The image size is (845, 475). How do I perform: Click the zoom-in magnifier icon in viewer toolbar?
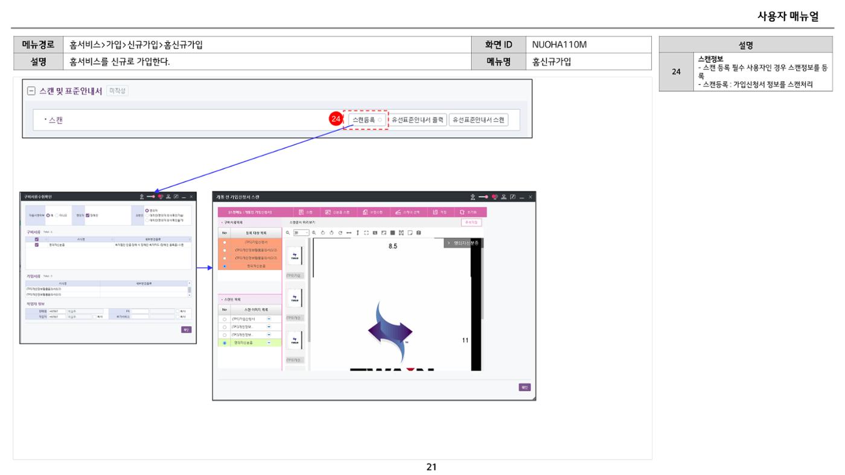pyautogui.click(x=314, y=233)
